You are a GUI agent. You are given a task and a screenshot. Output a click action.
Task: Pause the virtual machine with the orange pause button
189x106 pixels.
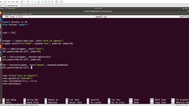(22, 2)
